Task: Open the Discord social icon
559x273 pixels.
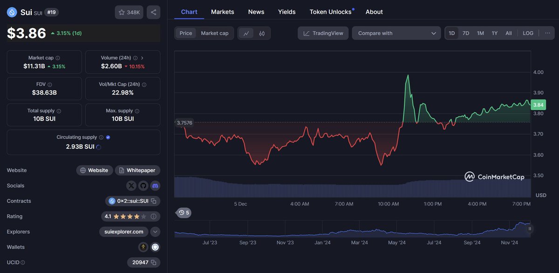Action: (x=155, y=185)
